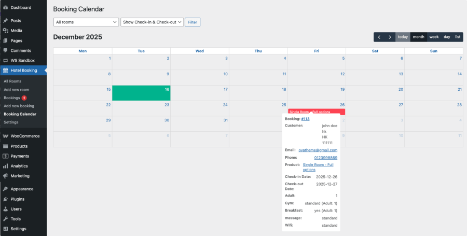Image resolution: width=467 pixels, height=236 pixels.
Task: Click day number 1 in the calendar
Action: [109, 58]
